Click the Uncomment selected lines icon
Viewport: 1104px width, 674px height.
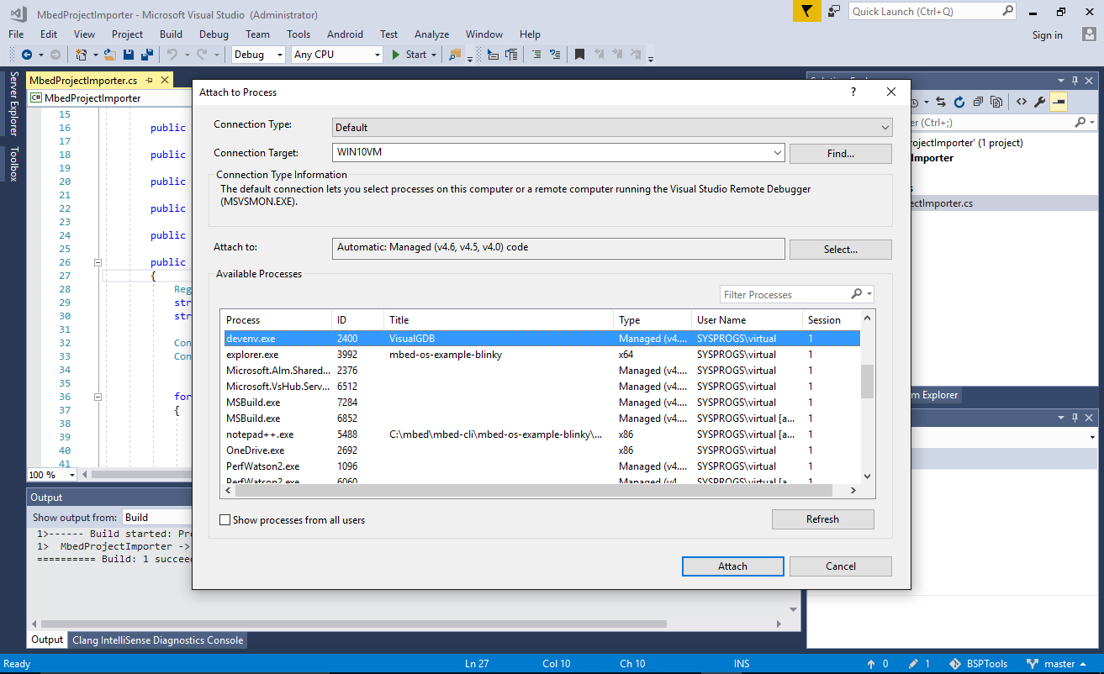[555, 55]
